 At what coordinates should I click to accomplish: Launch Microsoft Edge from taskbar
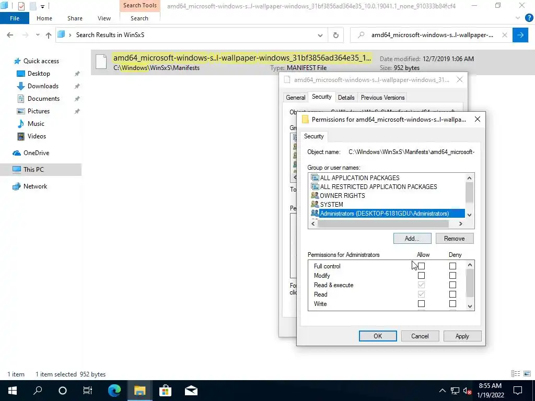[x=114, y=391]
